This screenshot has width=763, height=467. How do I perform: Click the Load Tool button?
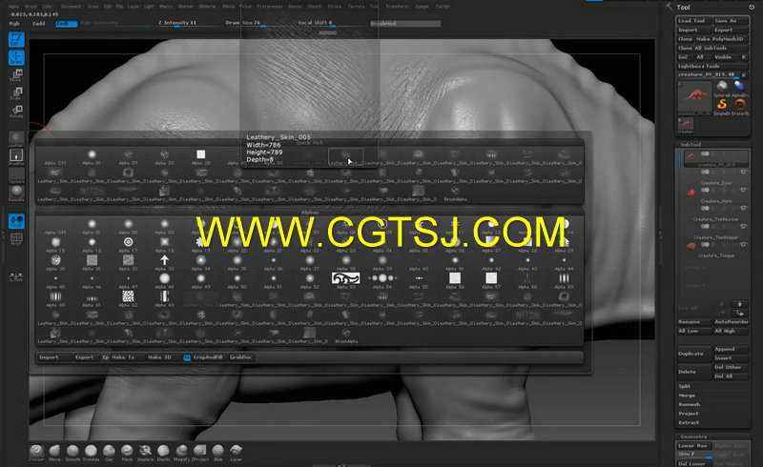point(694,20)
